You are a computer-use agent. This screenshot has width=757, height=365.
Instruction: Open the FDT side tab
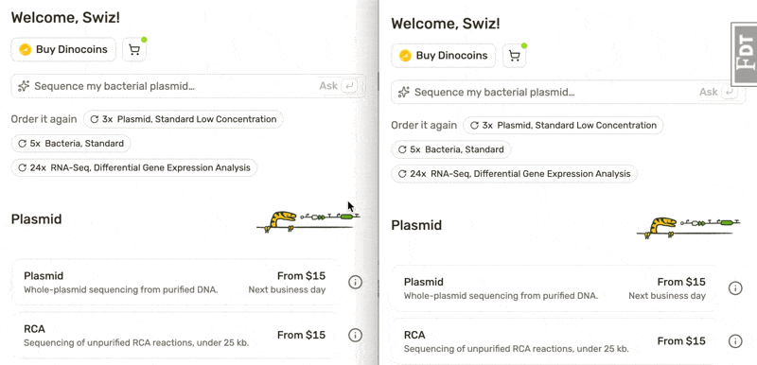tap(744, 54)
